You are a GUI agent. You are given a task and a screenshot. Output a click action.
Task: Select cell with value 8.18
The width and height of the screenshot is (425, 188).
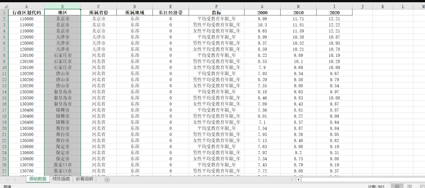pyautogui.click(x=262, y=92)
